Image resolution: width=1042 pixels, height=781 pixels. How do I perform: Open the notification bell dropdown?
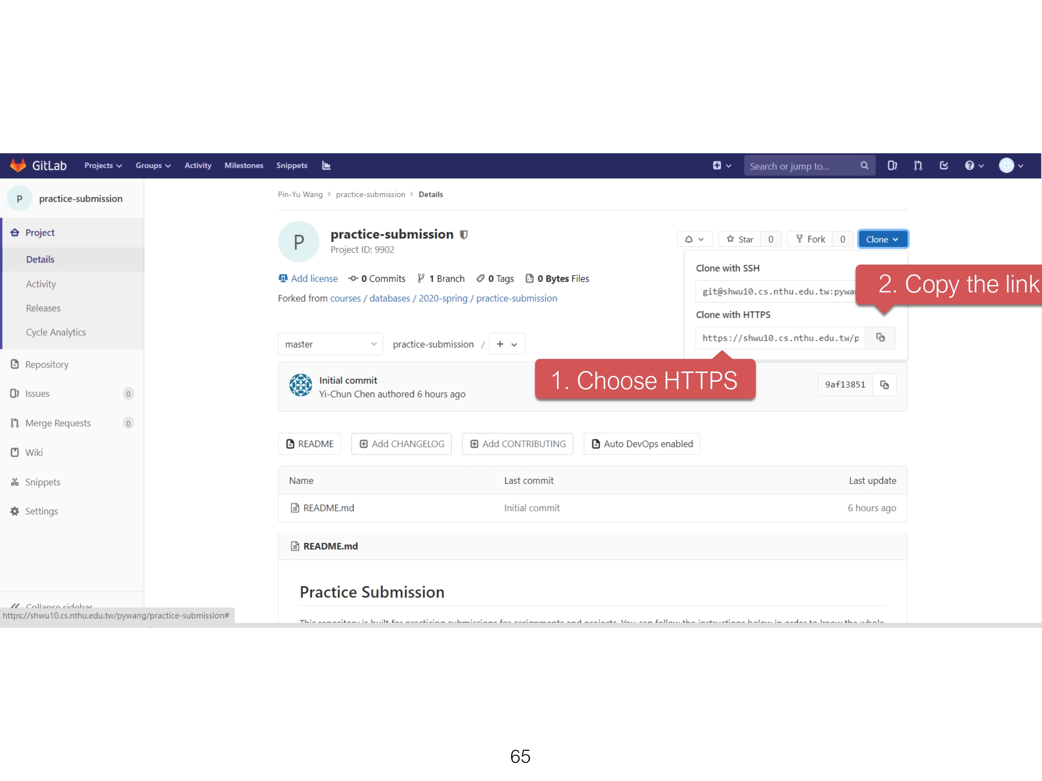click(694, 239)
